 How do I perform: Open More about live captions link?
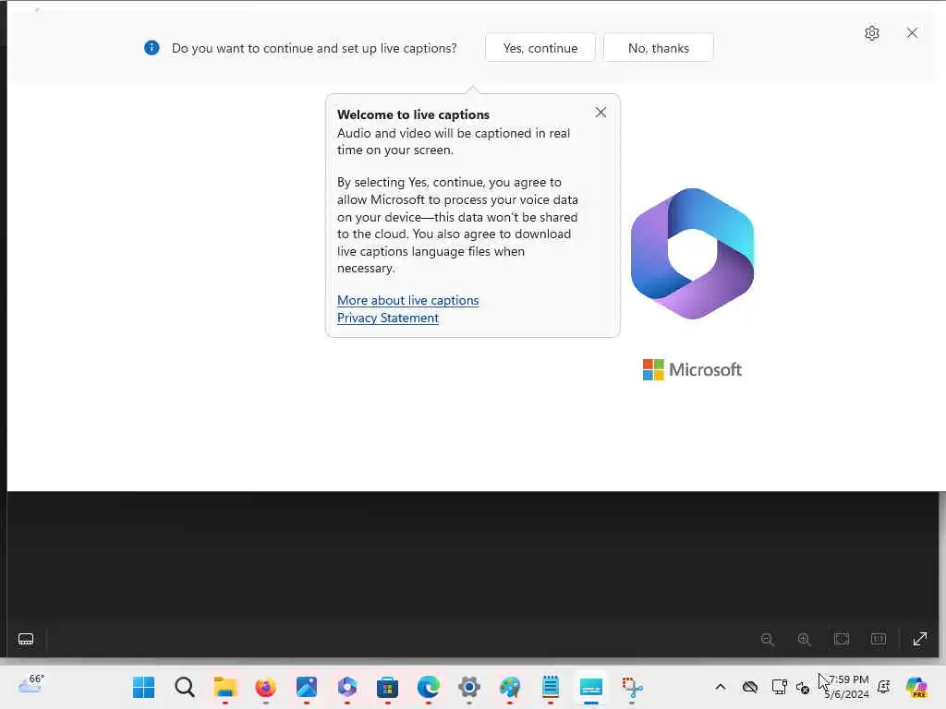(407, 300)
